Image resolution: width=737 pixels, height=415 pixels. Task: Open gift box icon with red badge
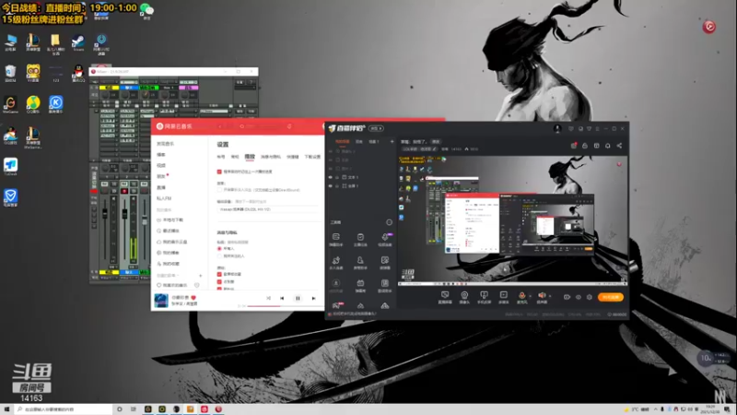tap(573, 146)
